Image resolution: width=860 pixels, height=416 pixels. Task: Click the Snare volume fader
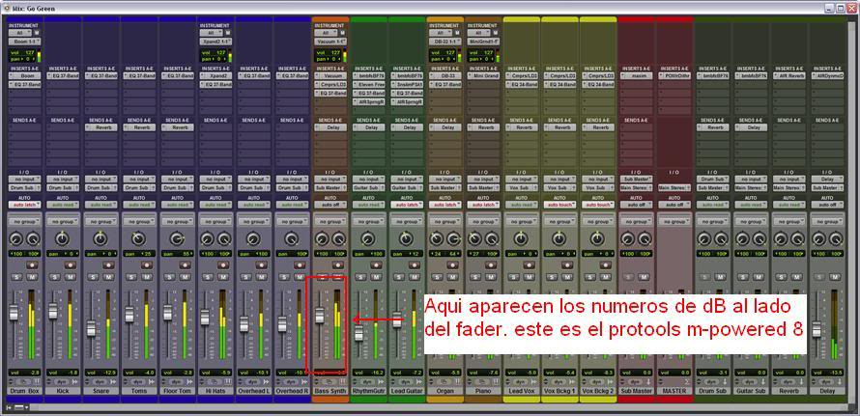coord(91,328)
